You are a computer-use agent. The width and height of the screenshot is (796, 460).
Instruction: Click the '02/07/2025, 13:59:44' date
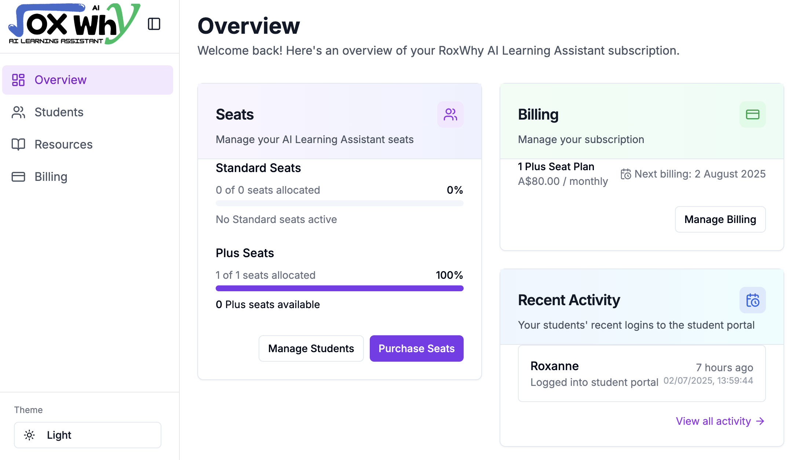[708, 381]
